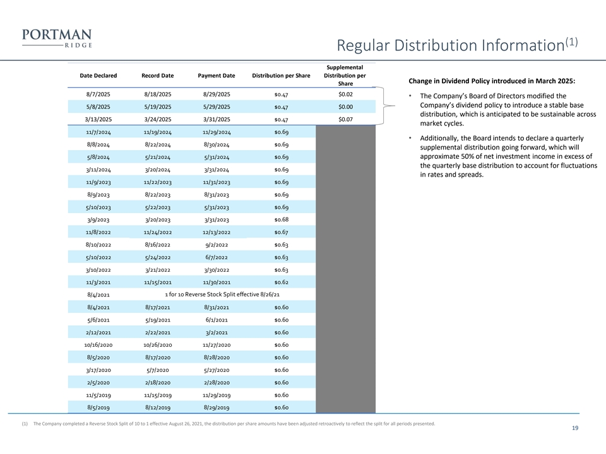606x454 pixels.
Task: Click the 'Payment Date' column header
Action: pos(217,76)
